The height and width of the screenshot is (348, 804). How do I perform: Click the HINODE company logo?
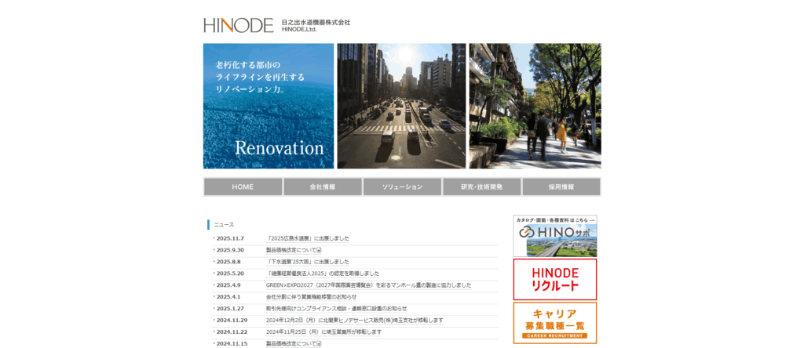click(239, 25)
